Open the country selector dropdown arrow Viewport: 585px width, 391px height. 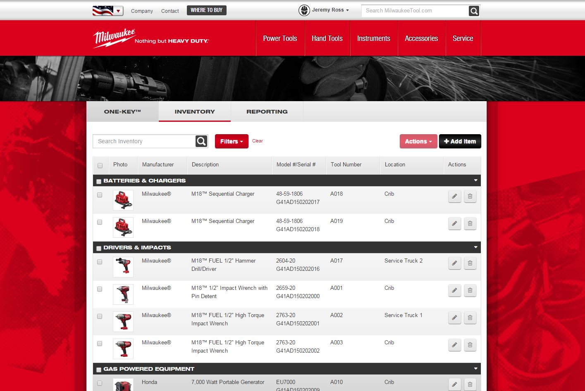pos(119,11)
